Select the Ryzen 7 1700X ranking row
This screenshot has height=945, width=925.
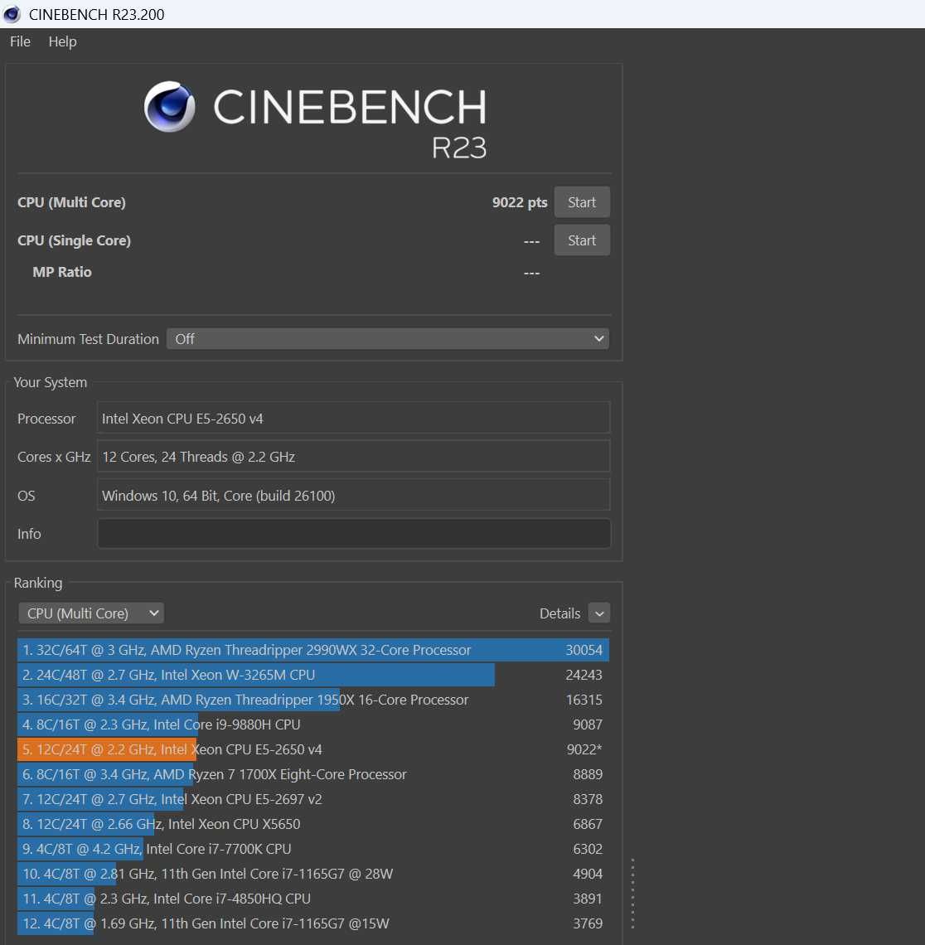pos(312,774)
